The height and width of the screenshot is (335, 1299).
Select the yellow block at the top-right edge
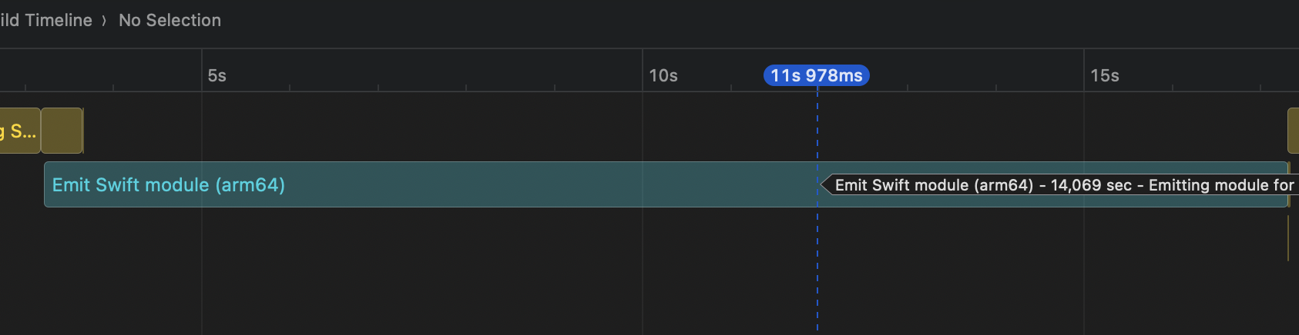1293,131
